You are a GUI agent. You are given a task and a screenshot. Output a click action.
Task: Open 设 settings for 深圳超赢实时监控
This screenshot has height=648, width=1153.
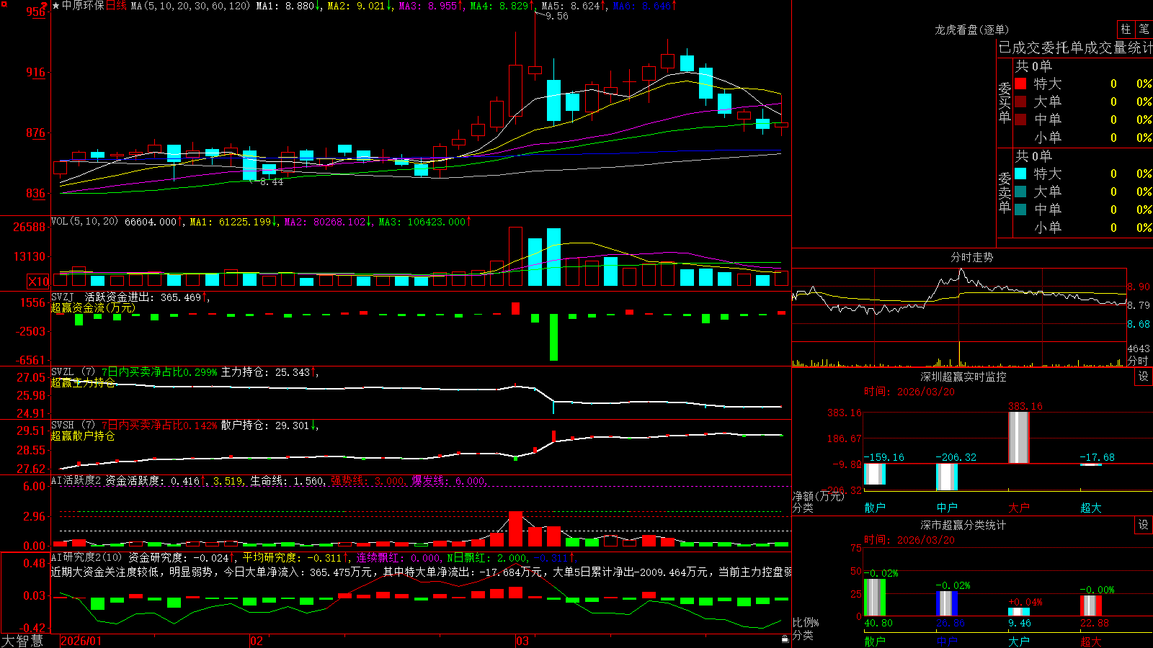click(x=1144, y=377)
